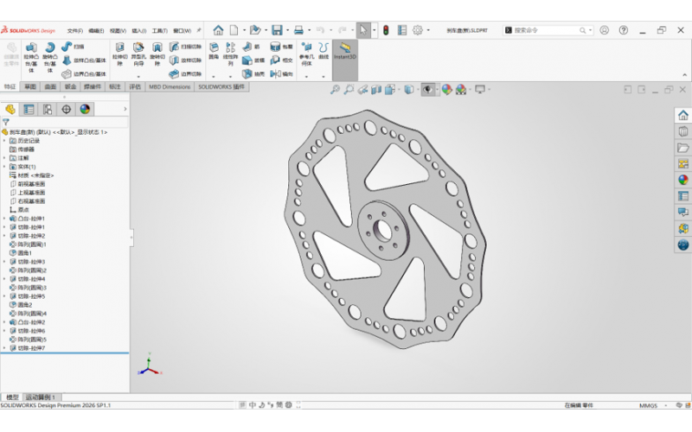Open Design Library in the task pane
The height and width of the screenshot is (432, 692).
pos(682,132)
